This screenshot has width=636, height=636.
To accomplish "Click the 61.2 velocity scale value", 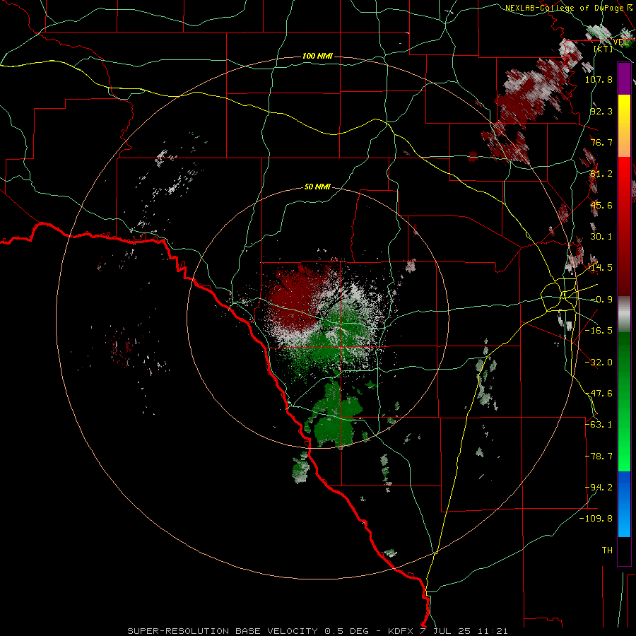I will [601, 174].
